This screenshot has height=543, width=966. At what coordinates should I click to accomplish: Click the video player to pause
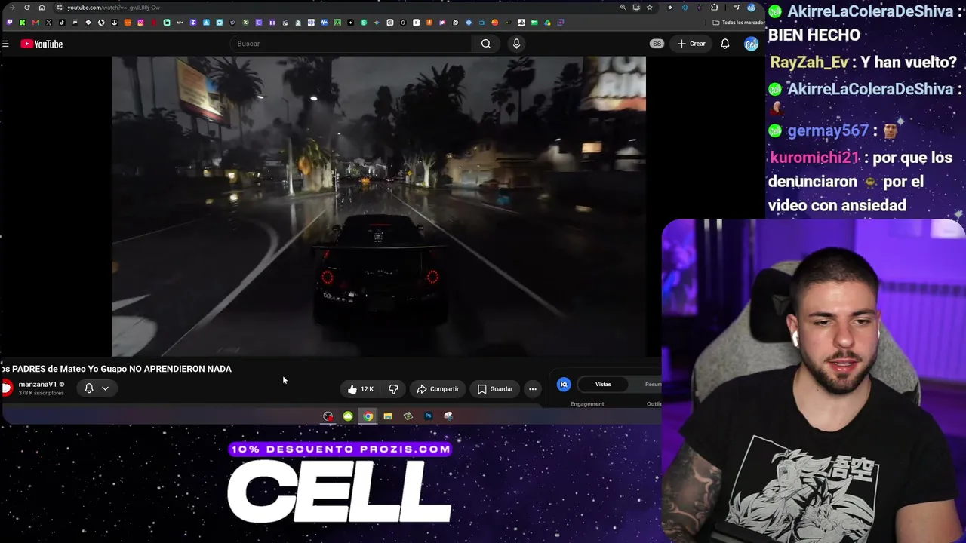tap(379, 206)
